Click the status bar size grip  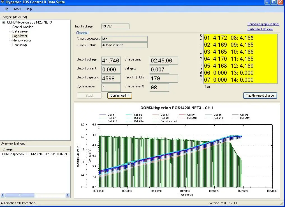tap(282, 204)
